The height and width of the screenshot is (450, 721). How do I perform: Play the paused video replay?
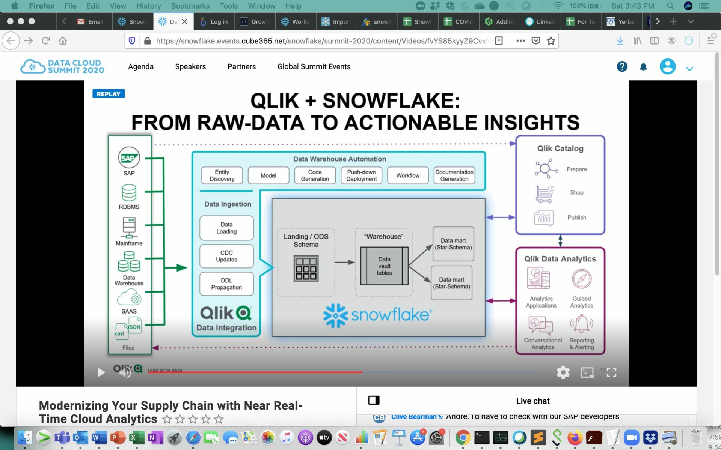(101, 372)
